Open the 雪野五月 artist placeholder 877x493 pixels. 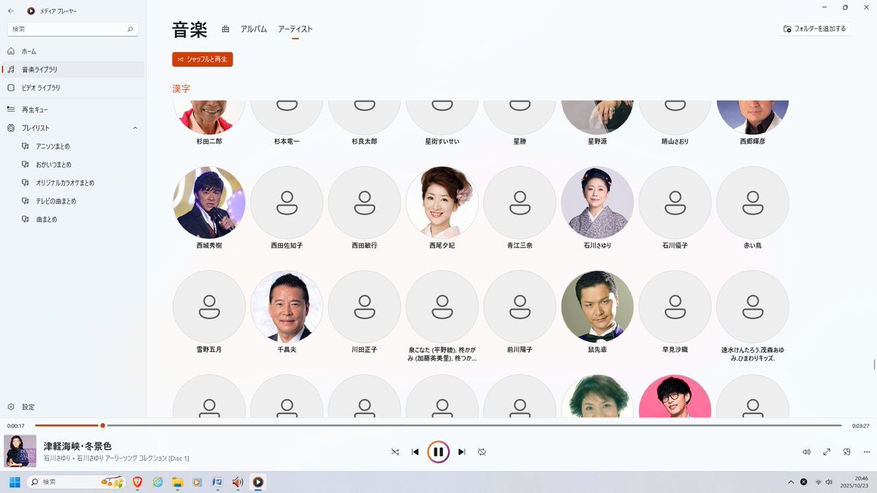[x=209, y=307]
